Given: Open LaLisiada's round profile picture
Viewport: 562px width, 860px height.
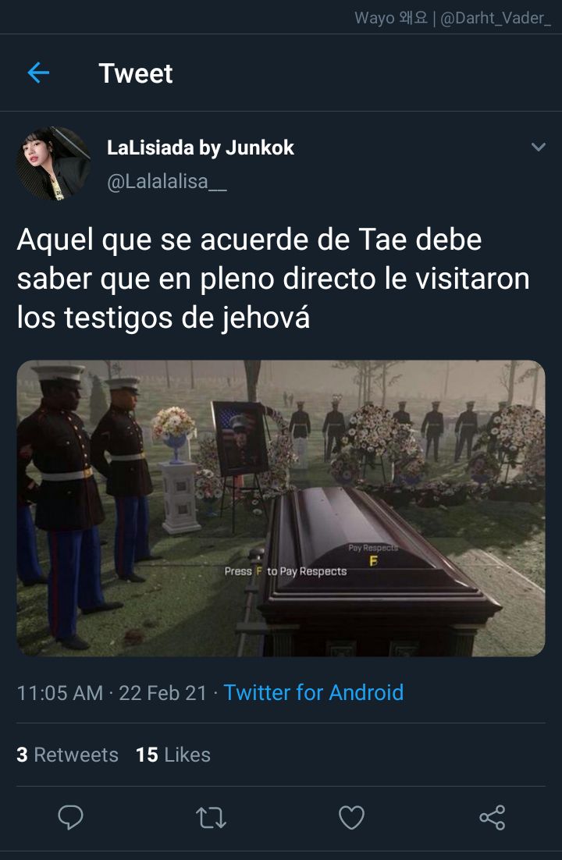Looking at the screenshot, I should pos(54,163).
